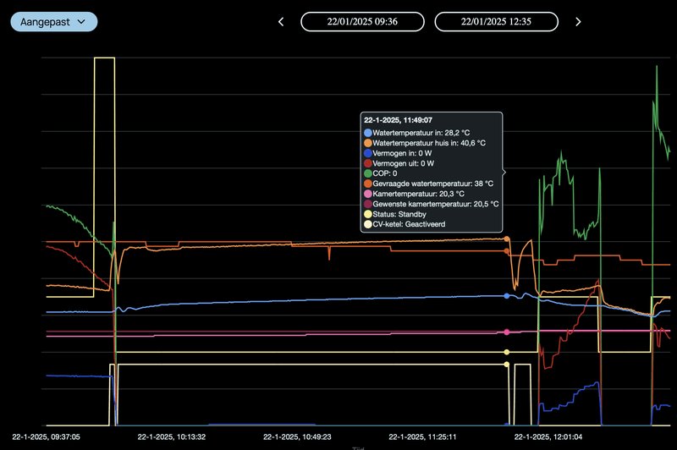Select the Gevraagde watertemperatuur legend dot
The width and height of the screenshot is (677, 450).
coord(367,184)
